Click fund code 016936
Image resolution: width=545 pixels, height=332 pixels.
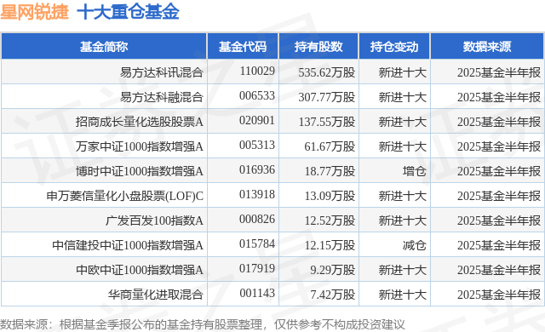point(257,169)
